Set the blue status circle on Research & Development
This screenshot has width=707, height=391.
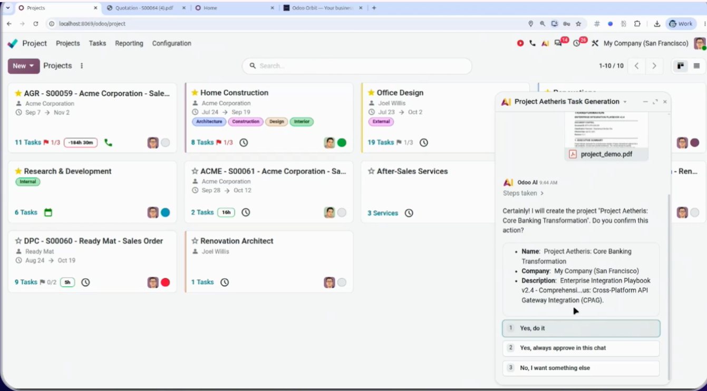[x=166, y=212]
